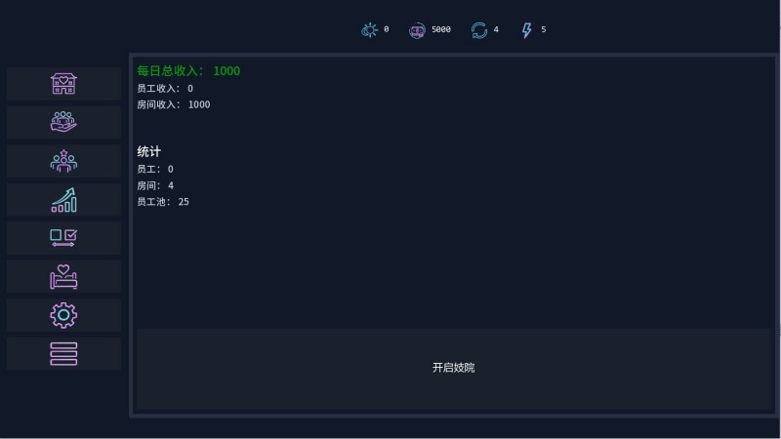
Task: Click the energy value 5 in top bar
Action: point(544,30)
